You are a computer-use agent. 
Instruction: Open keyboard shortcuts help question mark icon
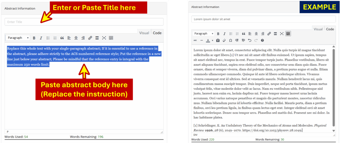pos(262,40)
